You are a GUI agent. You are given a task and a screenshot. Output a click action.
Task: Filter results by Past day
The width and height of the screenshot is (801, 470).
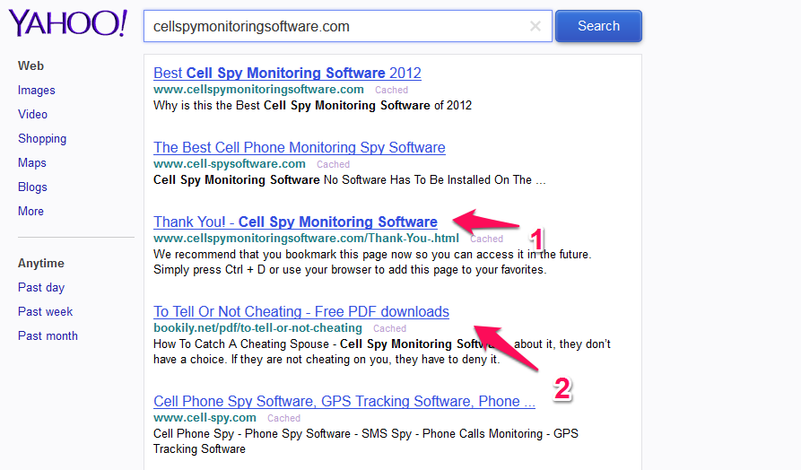(x=41, y=288)
